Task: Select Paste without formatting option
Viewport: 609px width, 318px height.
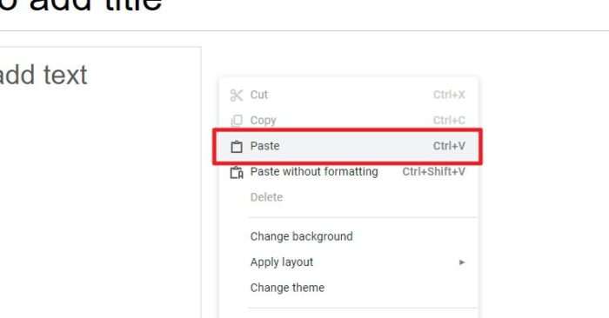Action: (348, 171)
